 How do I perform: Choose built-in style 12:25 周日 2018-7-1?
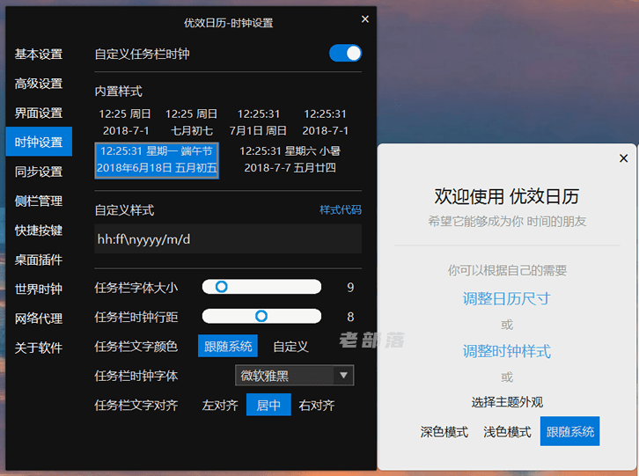click(125, 122)
